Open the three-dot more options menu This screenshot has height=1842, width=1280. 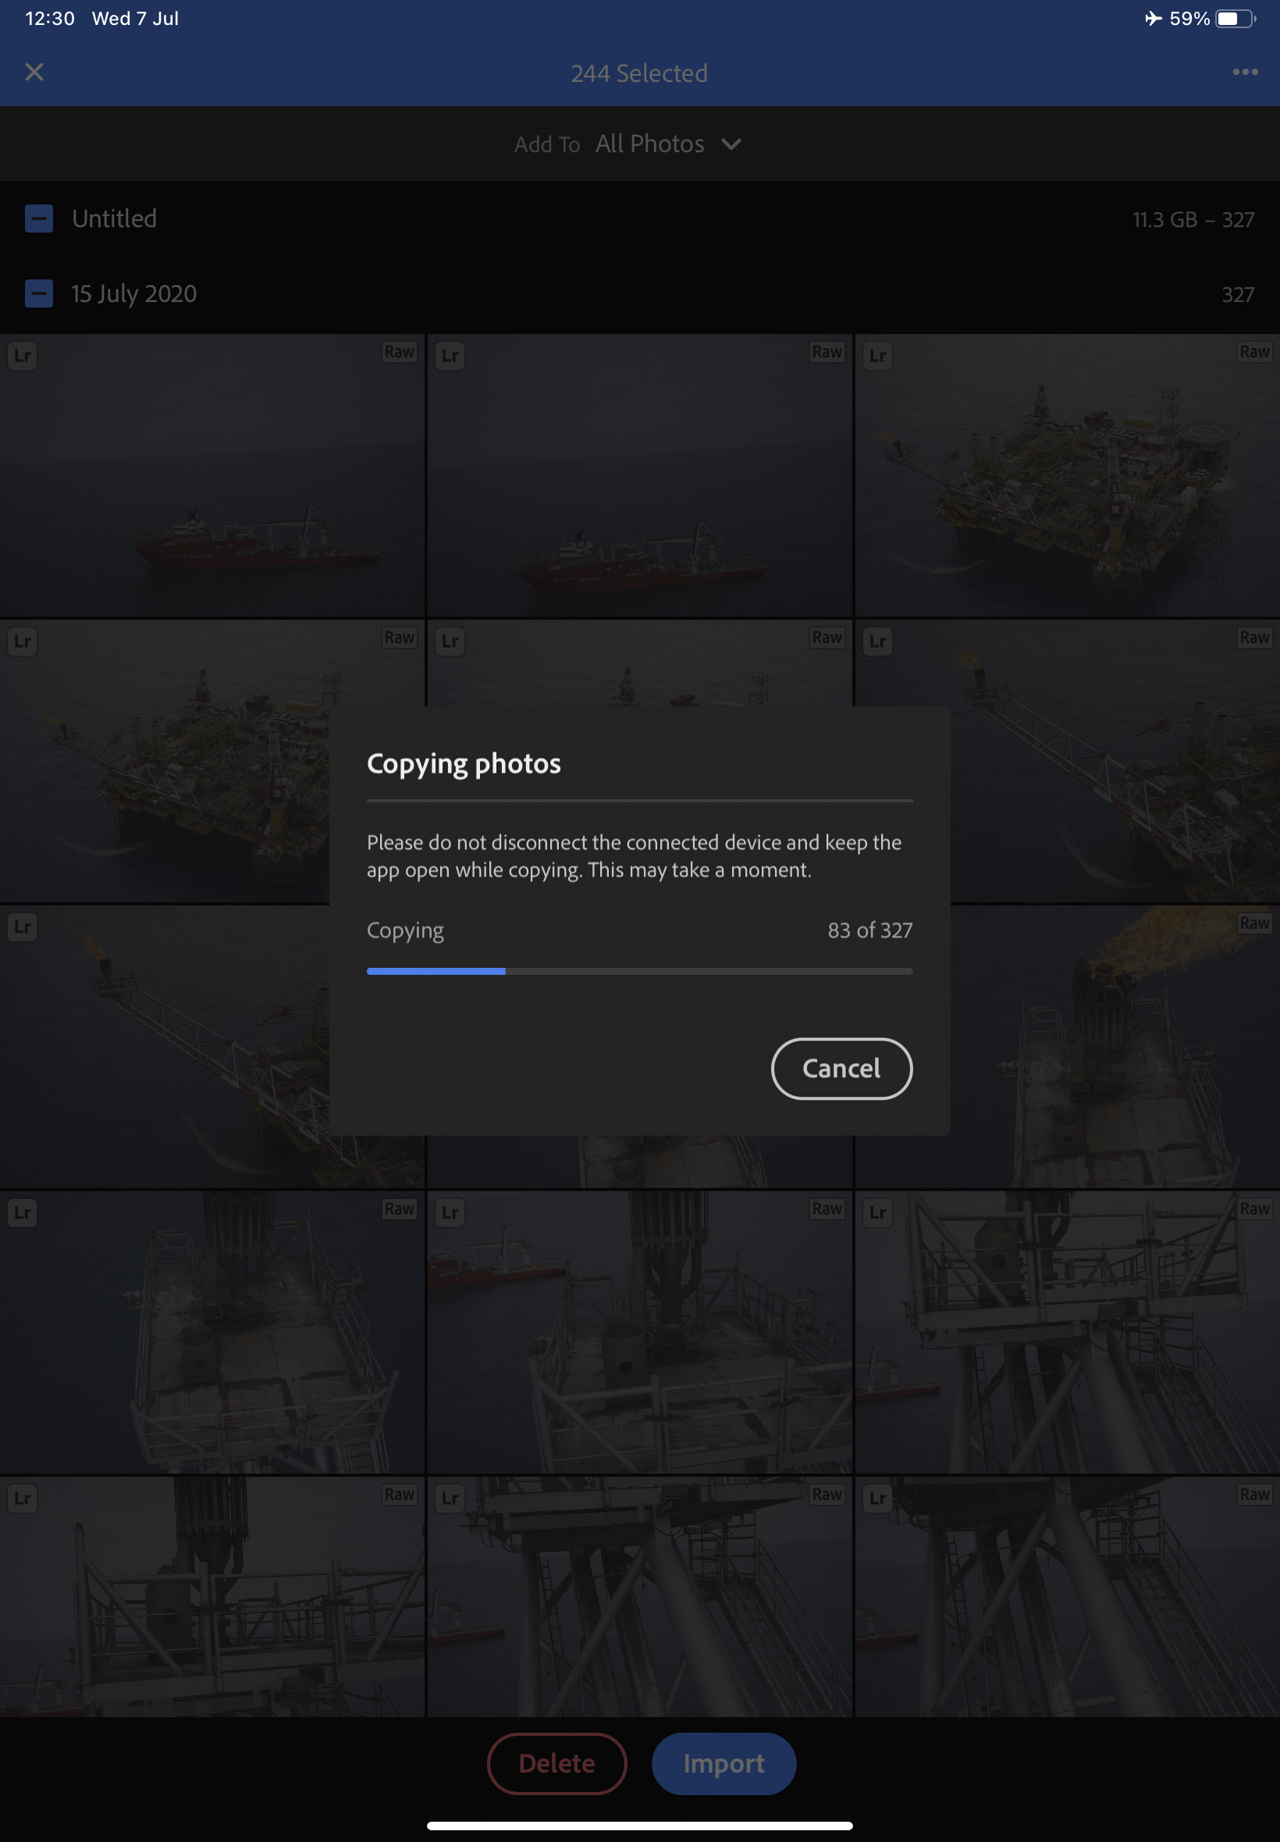(1245, 72)
